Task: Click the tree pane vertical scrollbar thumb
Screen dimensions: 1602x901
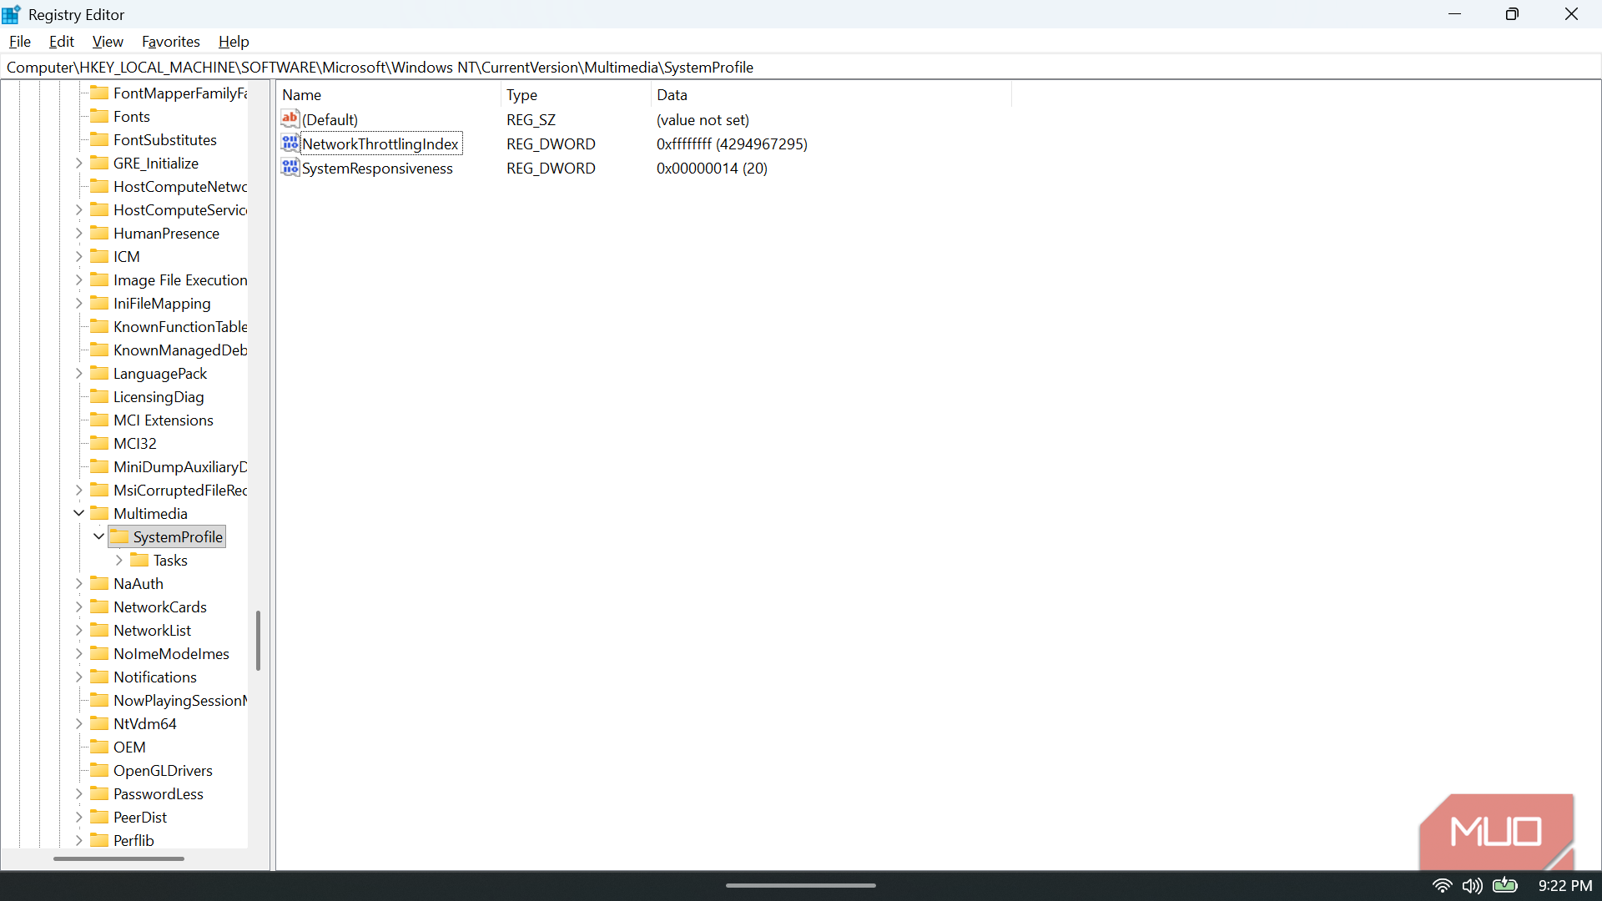Action: (x=258, y=641)
